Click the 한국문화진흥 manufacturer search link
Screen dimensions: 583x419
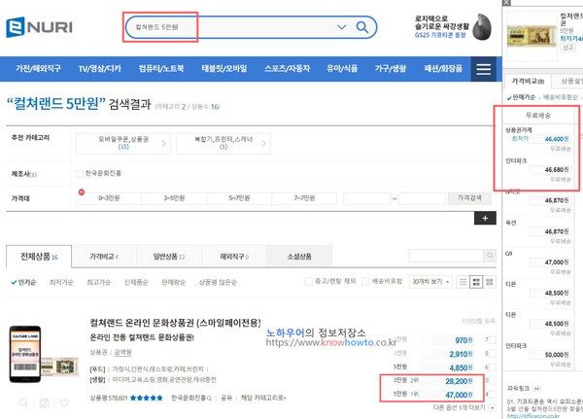[x=191, y=398]
